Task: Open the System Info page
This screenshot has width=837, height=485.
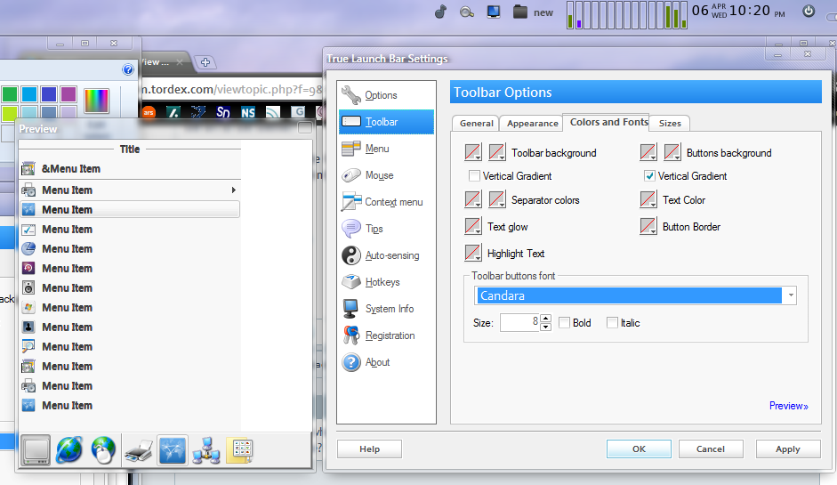Action: point(389,309)
